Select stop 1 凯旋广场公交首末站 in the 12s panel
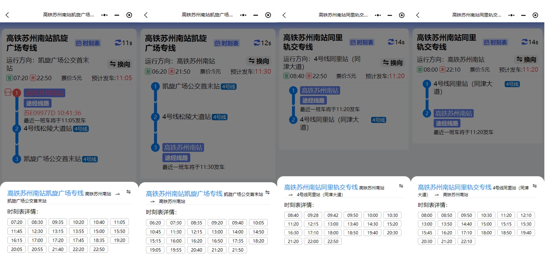 (x=191, y=86)
